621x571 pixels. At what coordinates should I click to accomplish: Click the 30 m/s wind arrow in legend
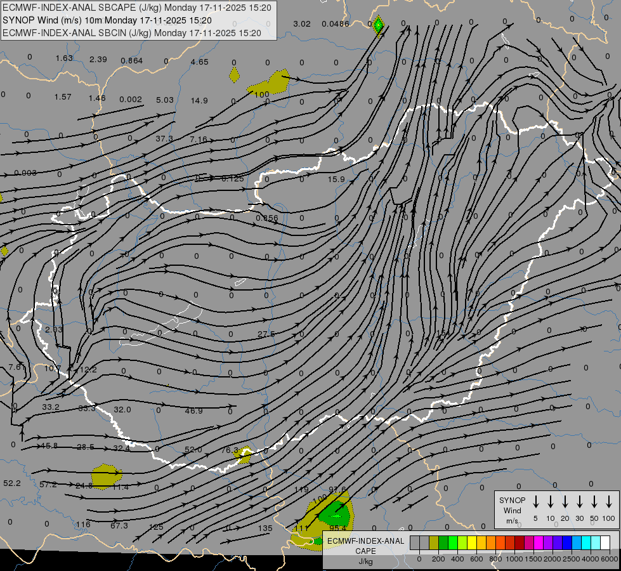click(579, 502)
